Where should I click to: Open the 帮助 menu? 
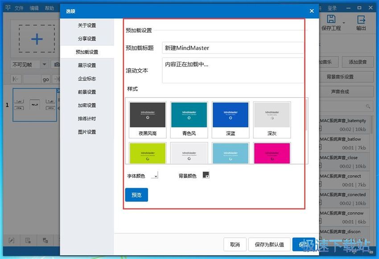pos(49,8)
